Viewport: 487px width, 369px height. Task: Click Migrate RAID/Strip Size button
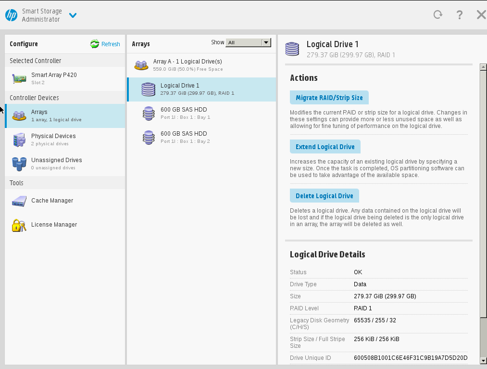click(329, 98)
